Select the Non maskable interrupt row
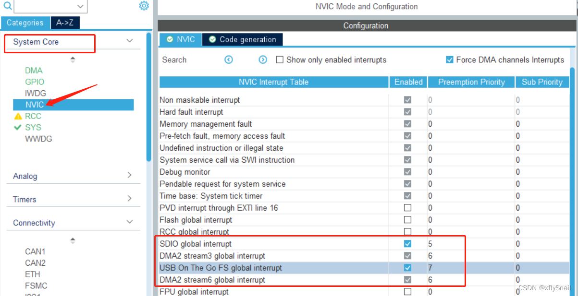 pos(364,100)
